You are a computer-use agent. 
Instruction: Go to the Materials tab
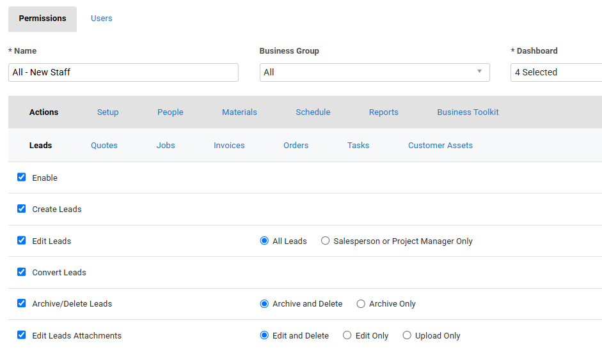239,112
